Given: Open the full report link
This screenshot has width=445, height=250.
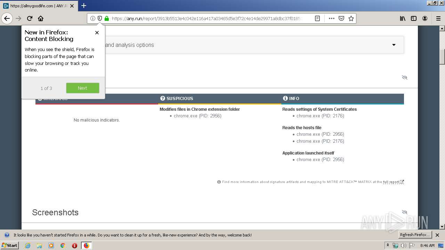Looking at the screenshot, I should 393,182.
